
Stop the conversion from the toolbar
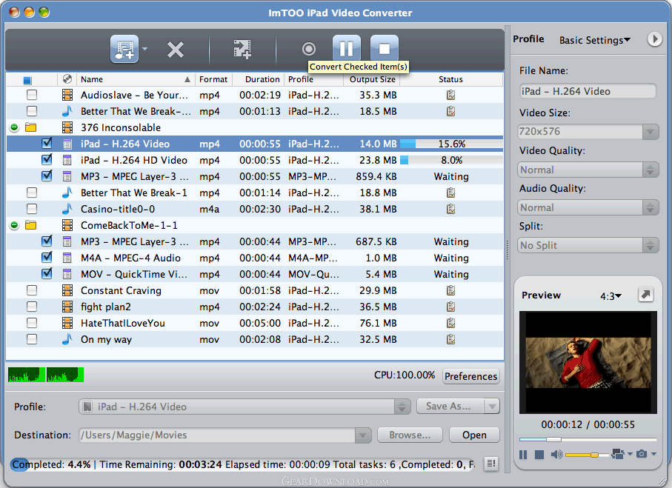(384, 48)
